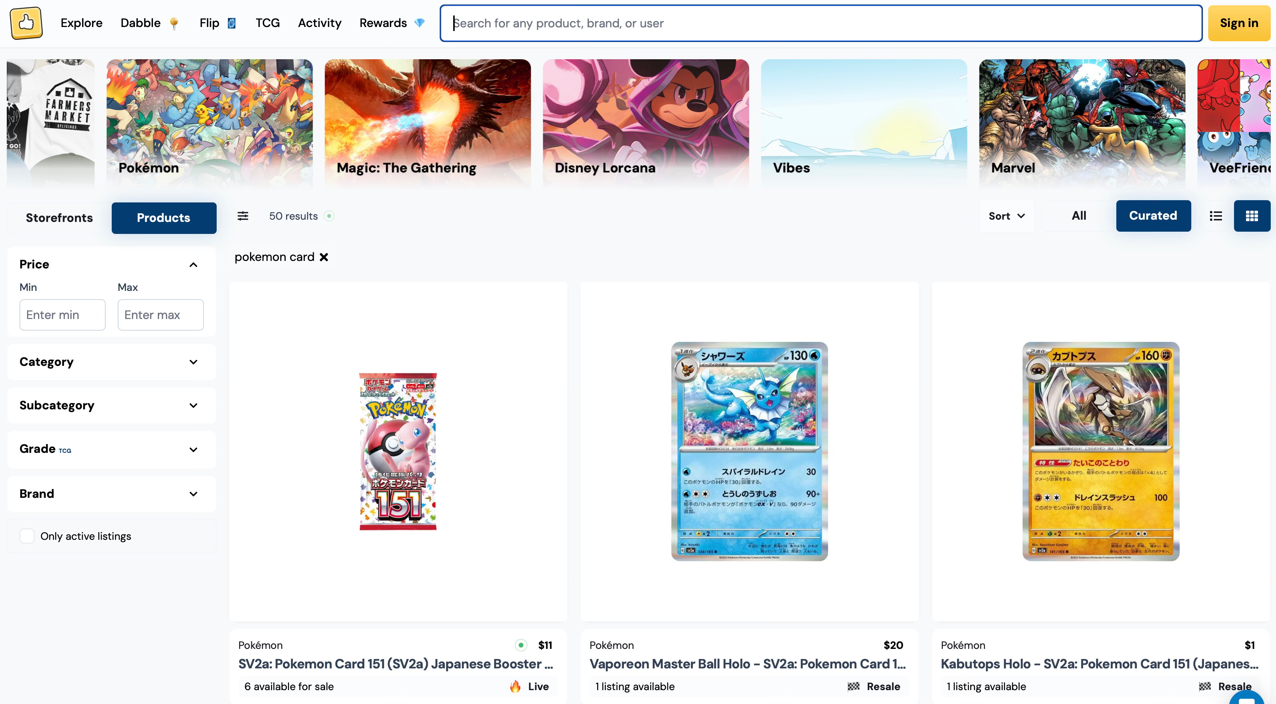Image resolution: width=1276 pixels, height=704 pixels.
Task: Select the All listings toggle
Action: tap(1079, 216)
